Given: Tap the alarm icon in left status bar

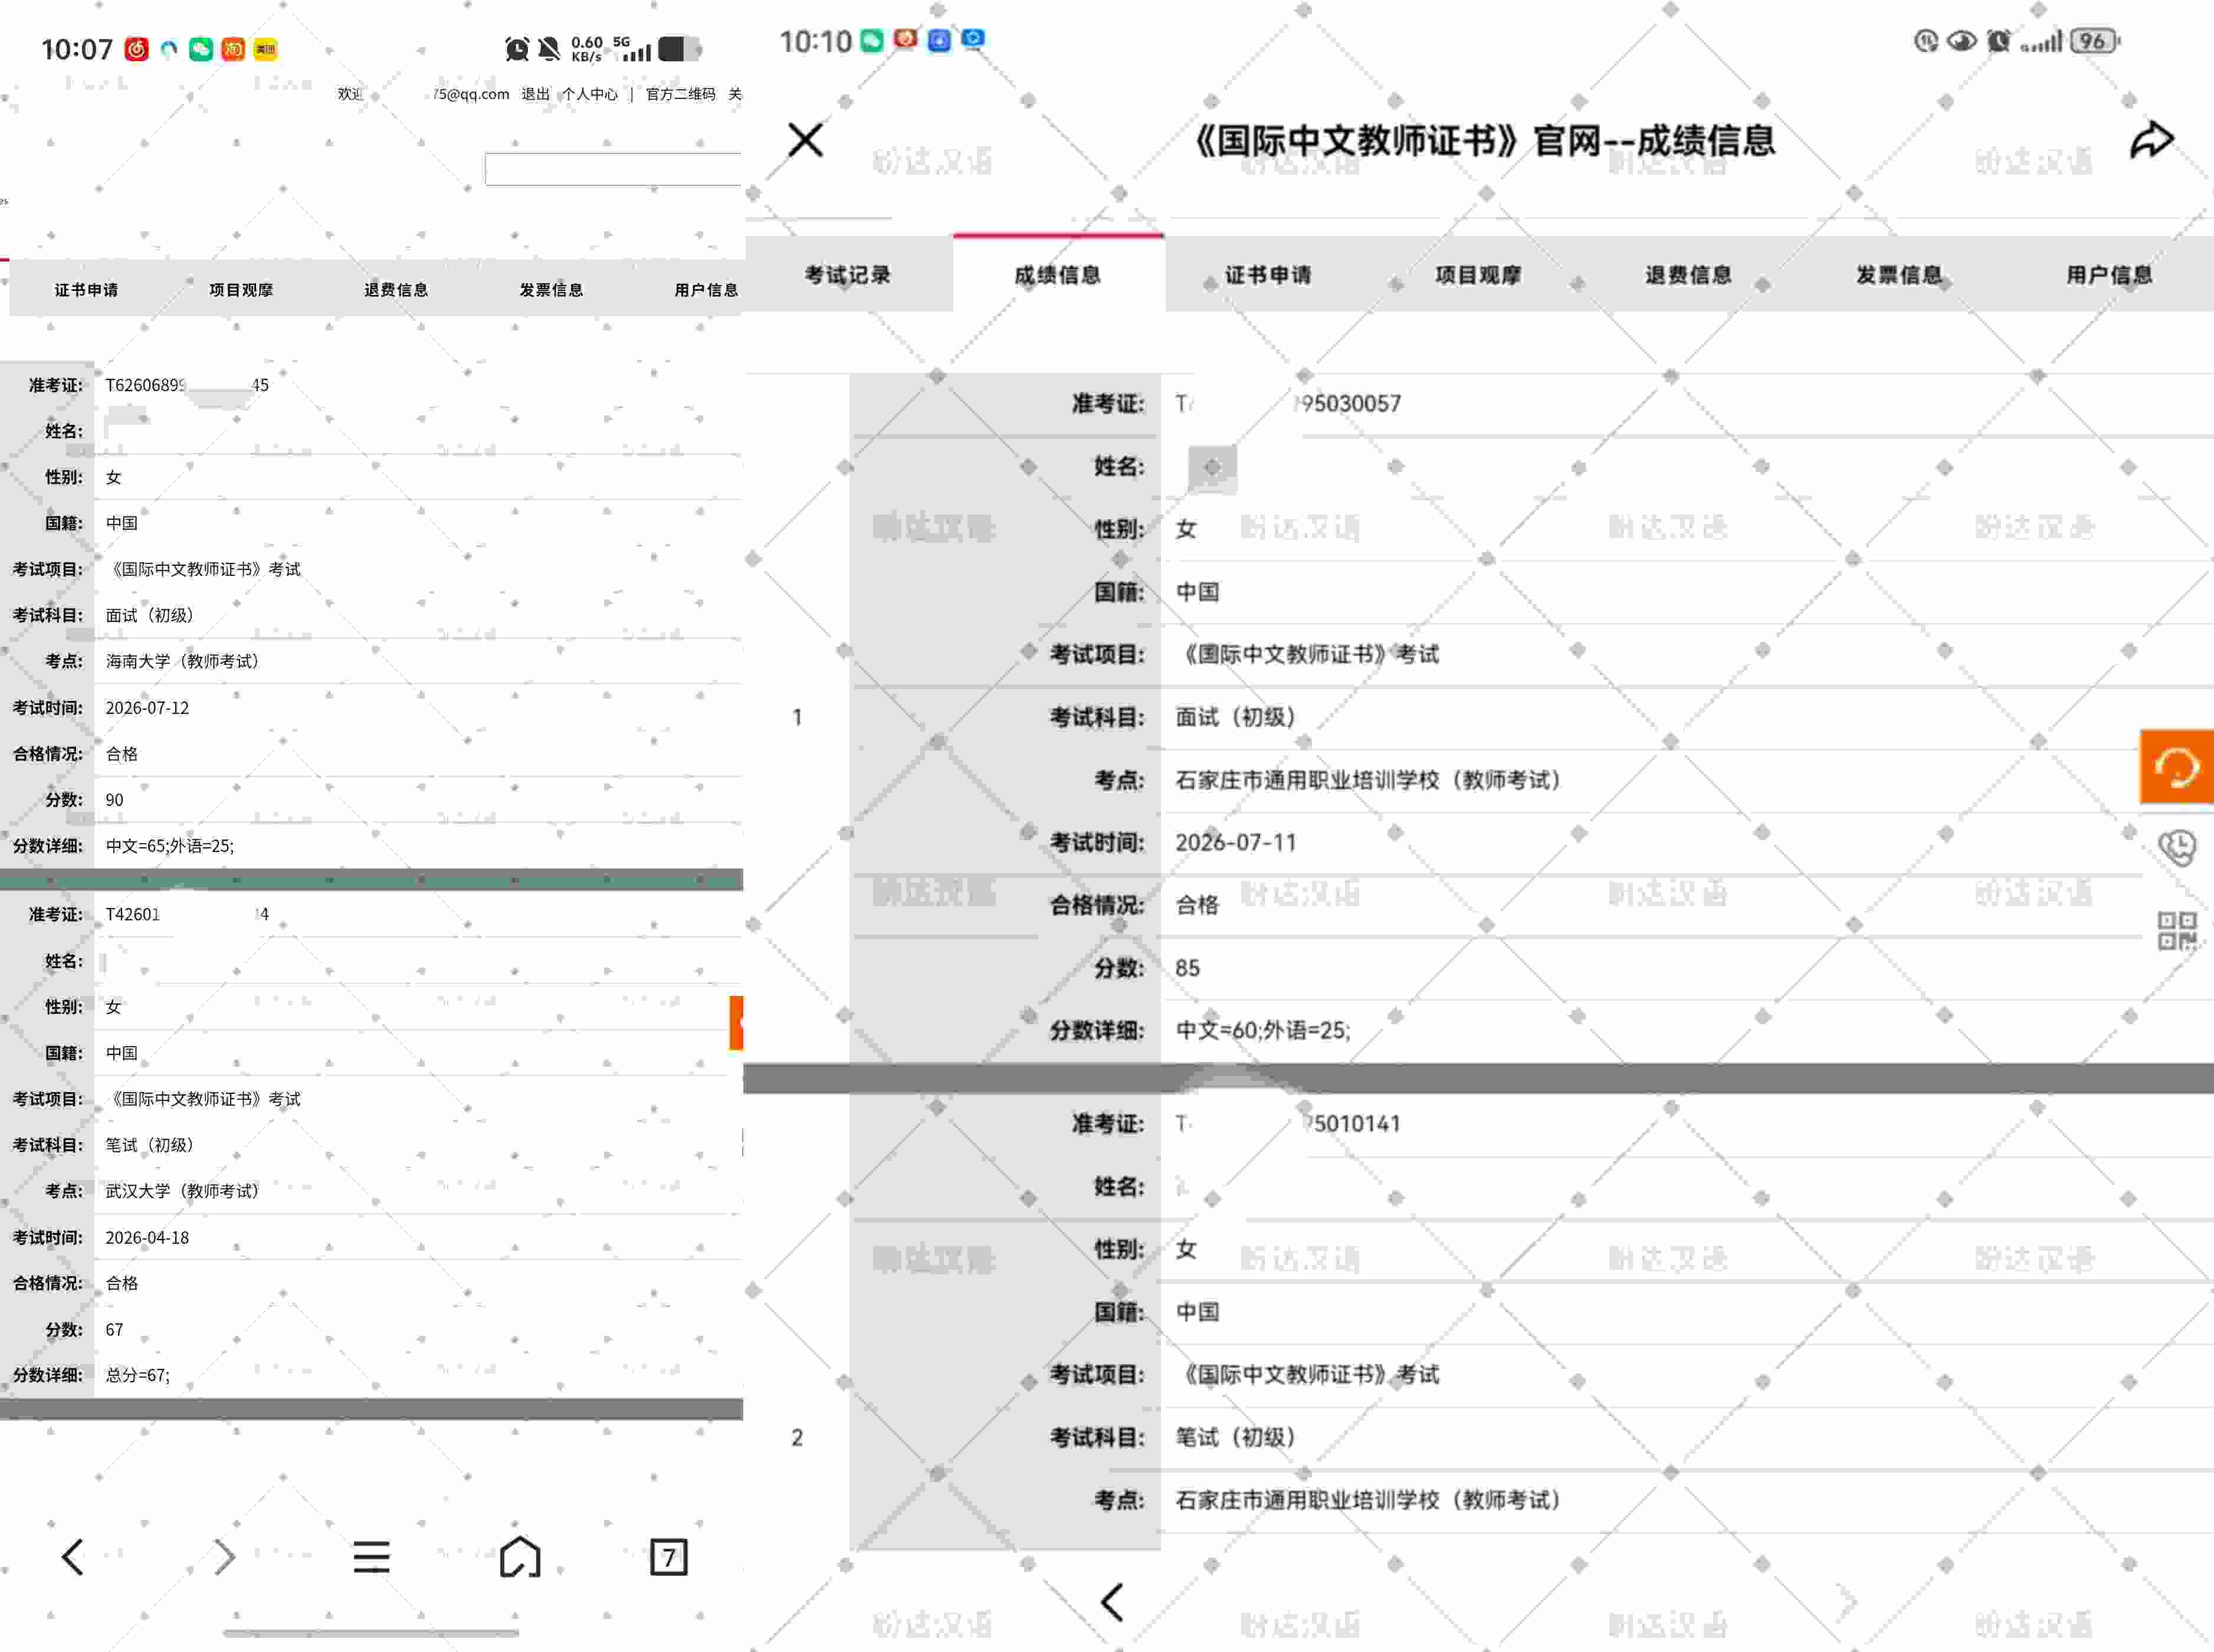Looking at the screenshot, I should (517, 49).
